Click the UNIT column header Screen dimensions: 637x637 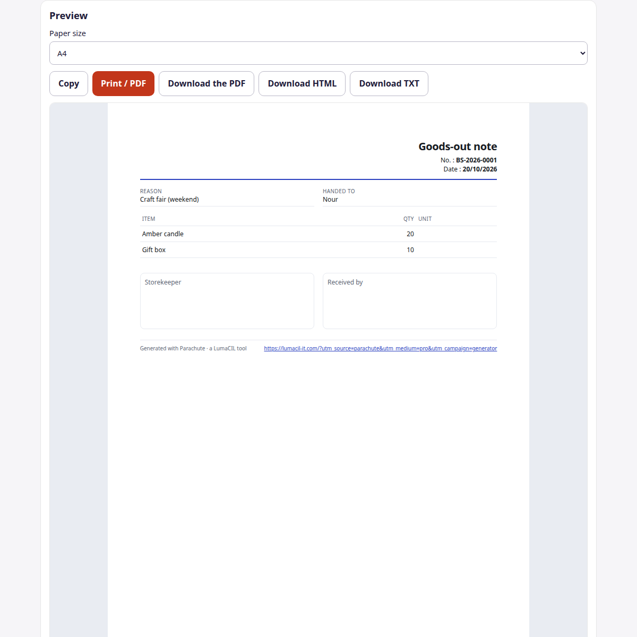point(425,219)
